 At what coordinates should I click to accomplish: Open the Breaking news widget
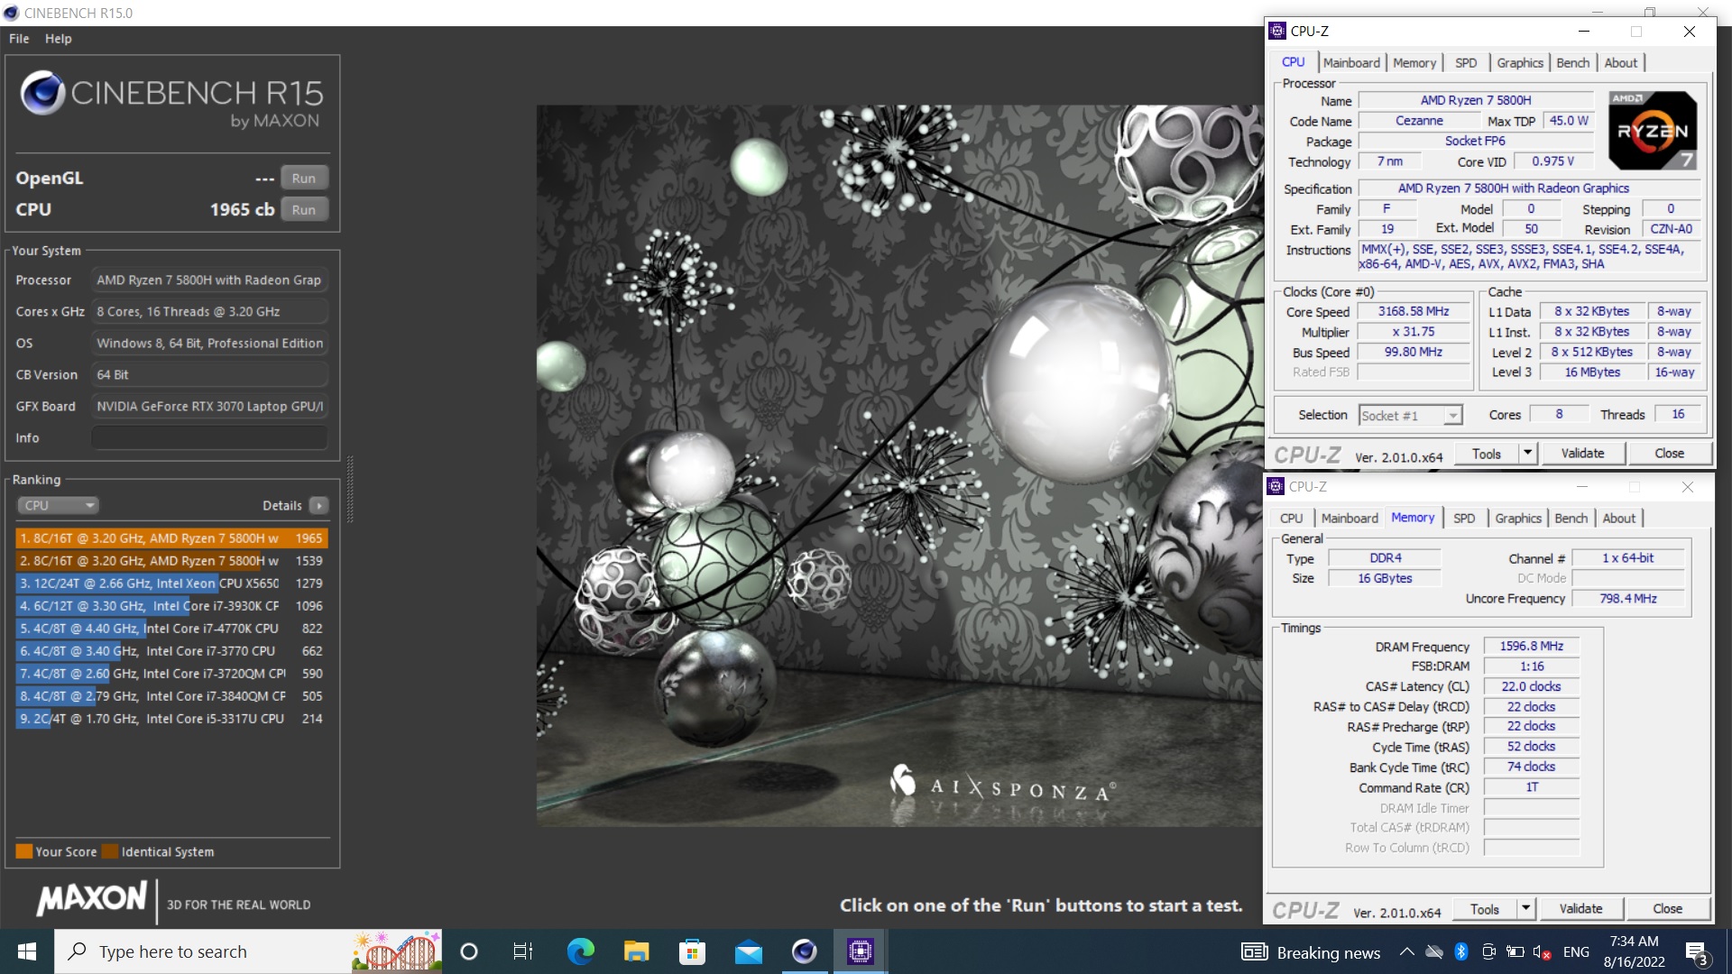1311,952
